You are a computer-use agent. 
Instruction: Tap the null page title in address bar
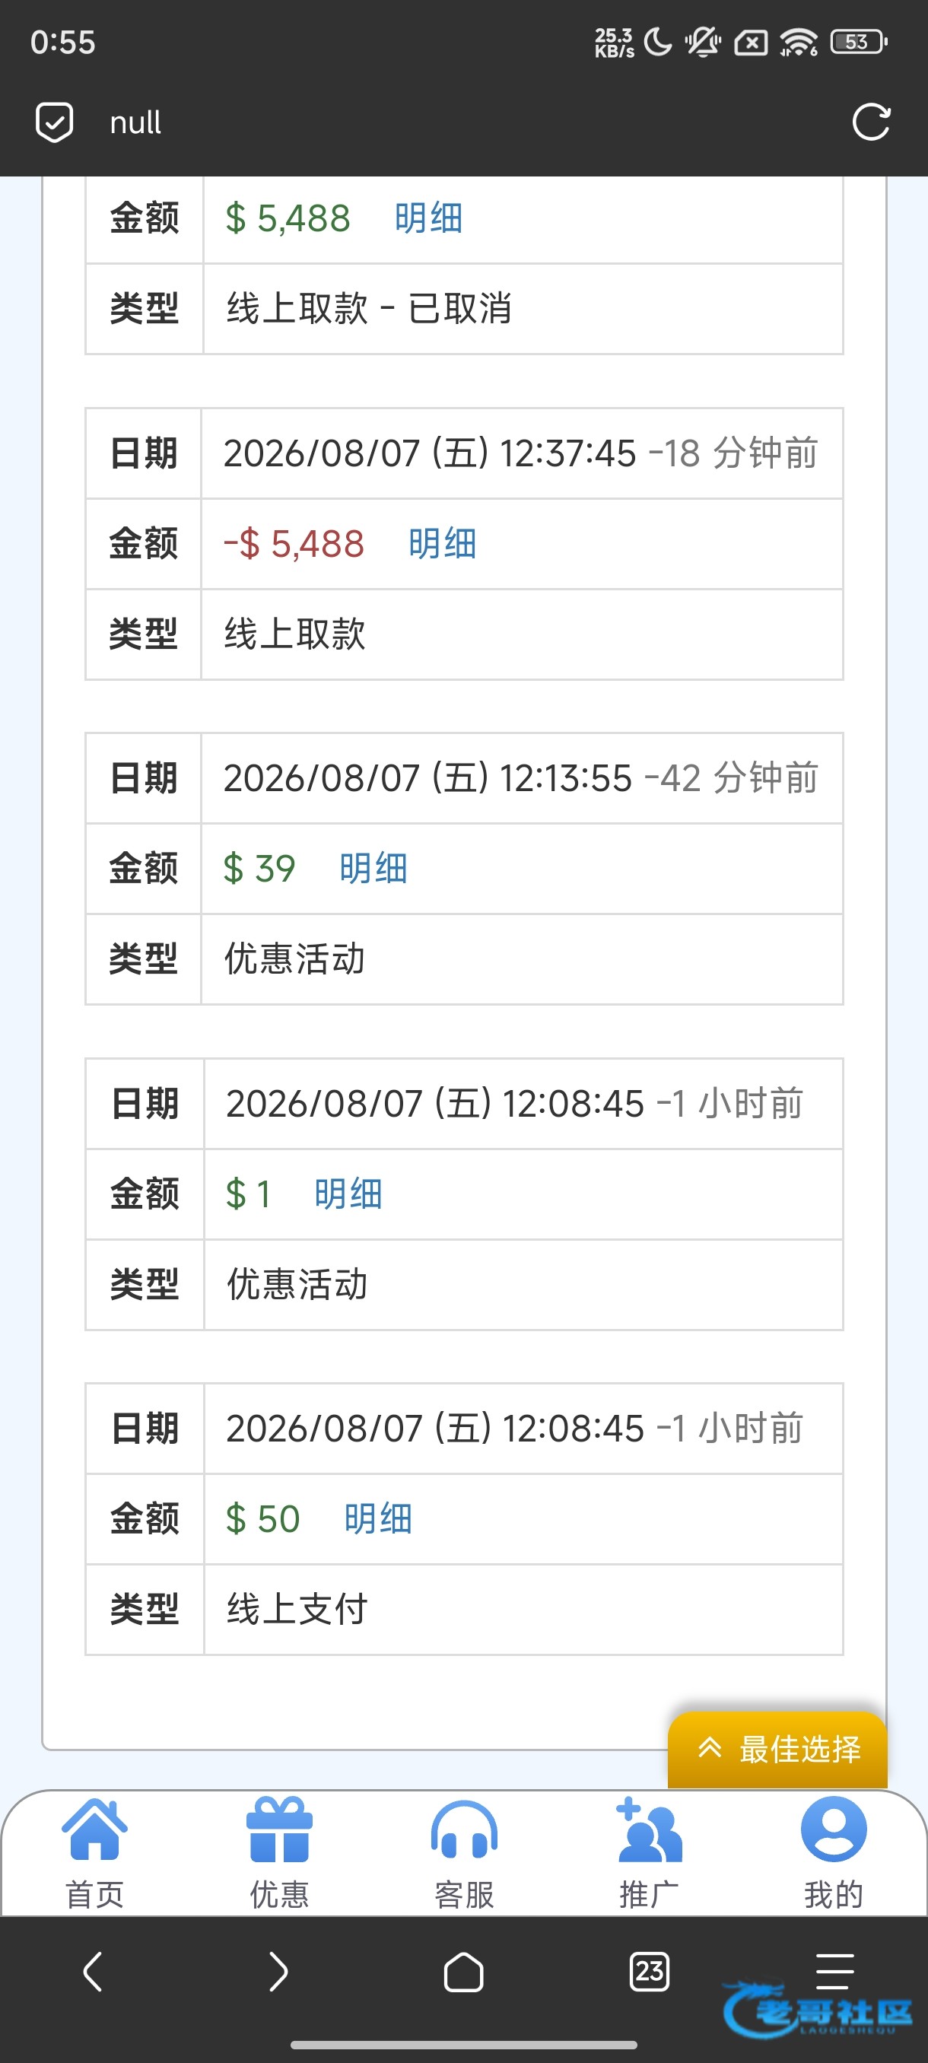(135, 122)
